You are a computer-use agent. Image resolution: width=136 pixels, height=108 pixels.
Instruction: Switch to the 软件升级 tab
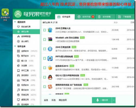85,17
